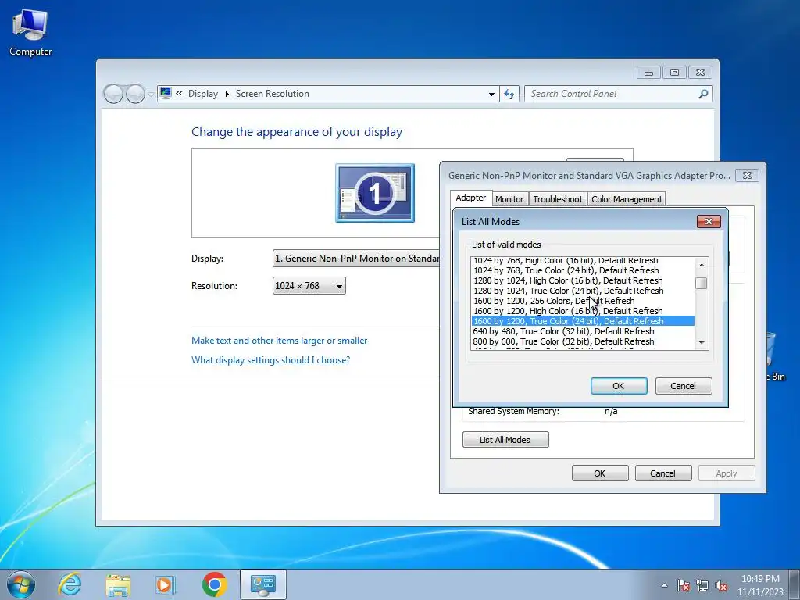Click Cancel in adapter properties dialog

[x=663, y=473]
